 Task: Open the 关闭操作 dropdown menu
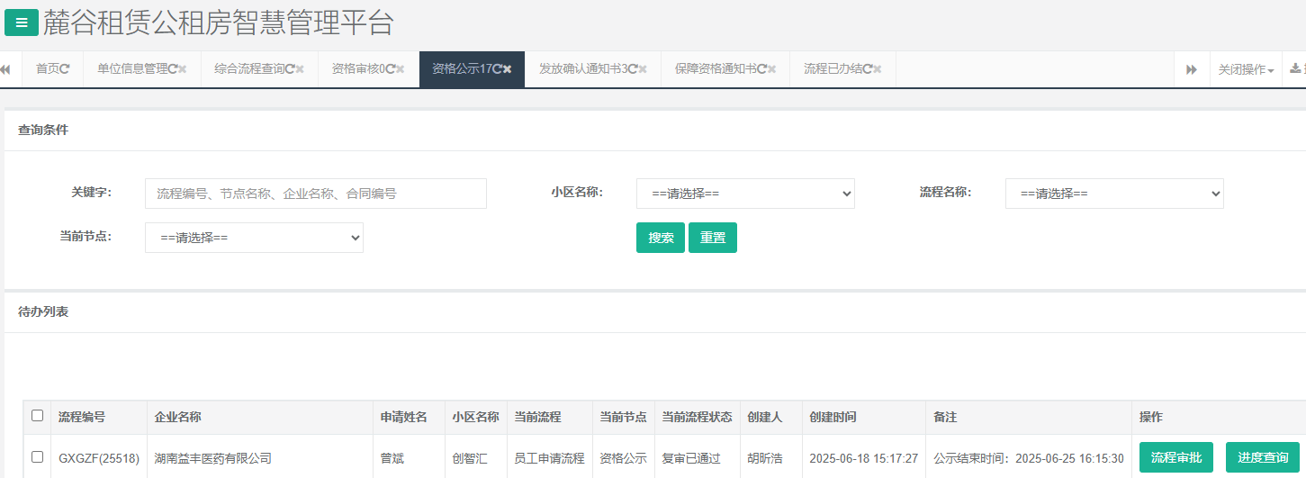1246,69
